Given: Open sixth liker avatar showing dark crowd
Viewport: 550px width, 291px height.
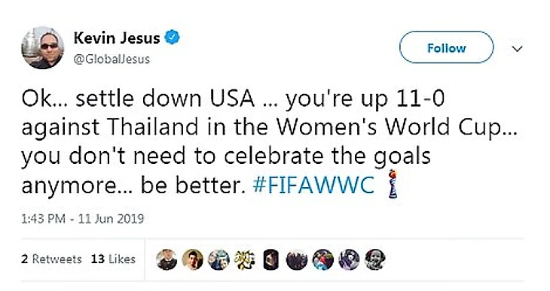Looking at the screenshot, I should pyautogui.click(x=297, y=259).
